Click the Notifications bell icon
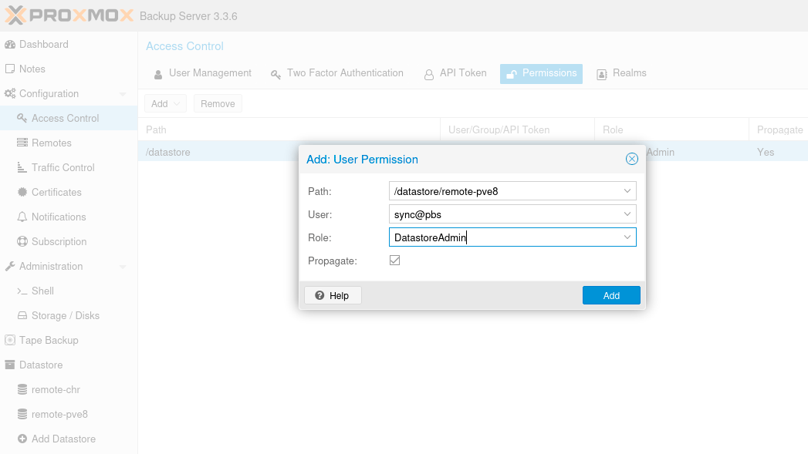Image resolution: width=808 pixels, height=454 pixels. coord(22,217)
